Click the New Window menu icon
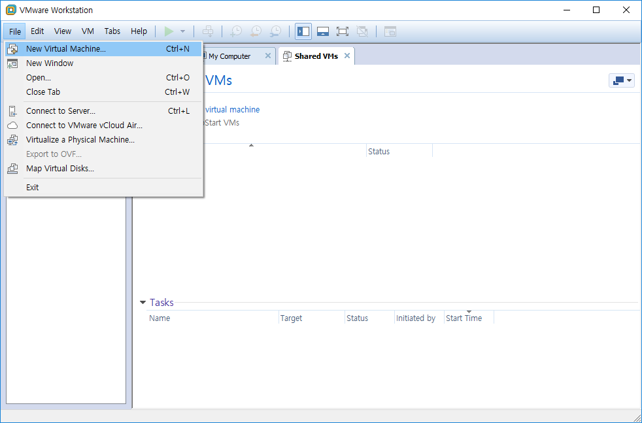The height and width of the screenshot is (423, 642). (12, 63)
